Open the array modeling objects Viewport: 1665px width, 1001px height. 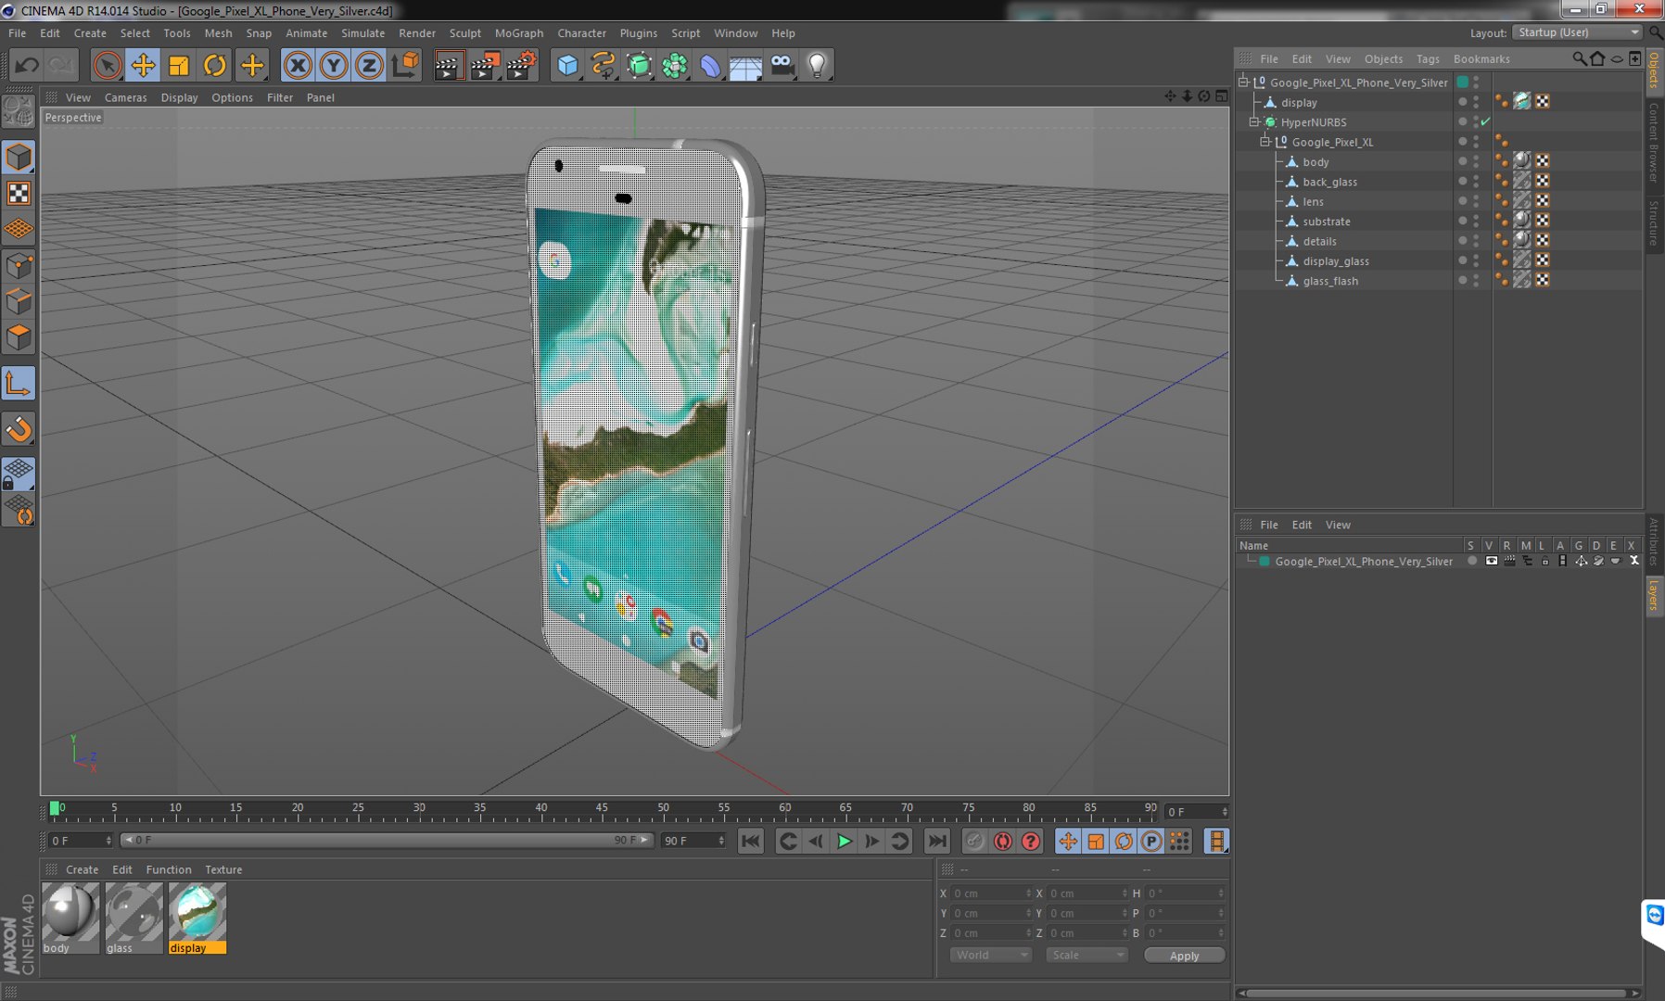675,65
